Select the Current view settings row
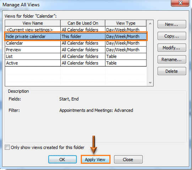 click(76, 30)
